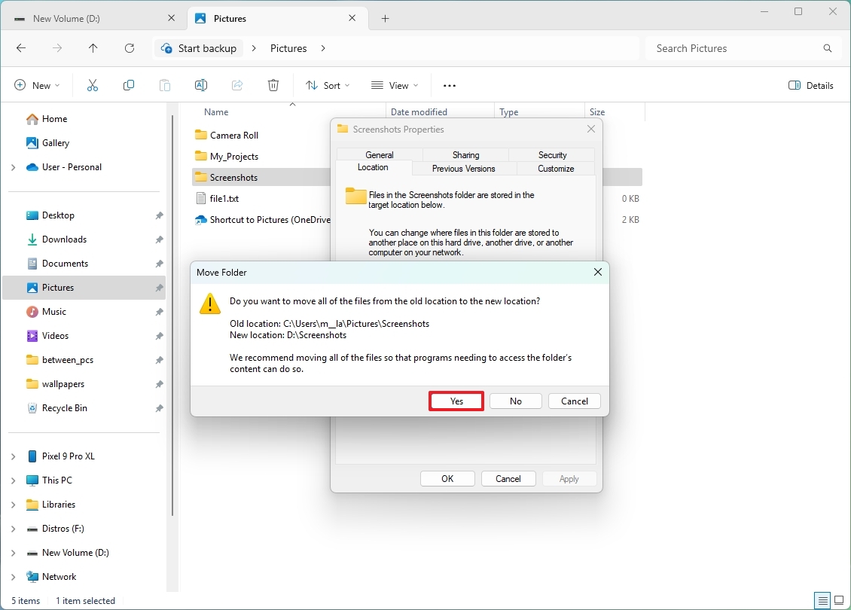Click the forward navigation arrow
Screen dimensions: 851x610
coord(57,48)
